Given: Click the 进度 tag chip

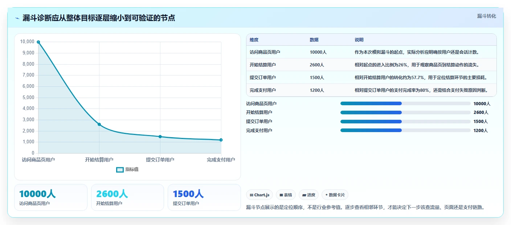Looking at the screenshot, I should coord(308,195).
